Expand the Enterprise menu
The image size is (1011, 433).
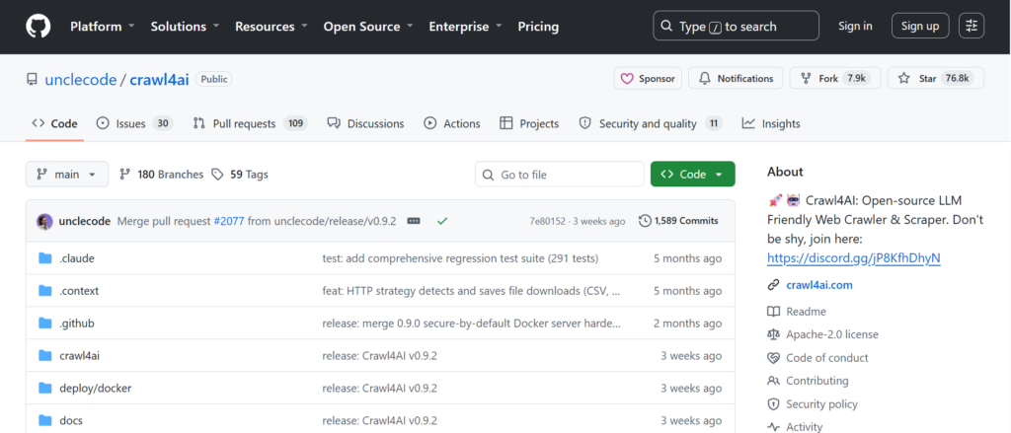pos(466,27)
